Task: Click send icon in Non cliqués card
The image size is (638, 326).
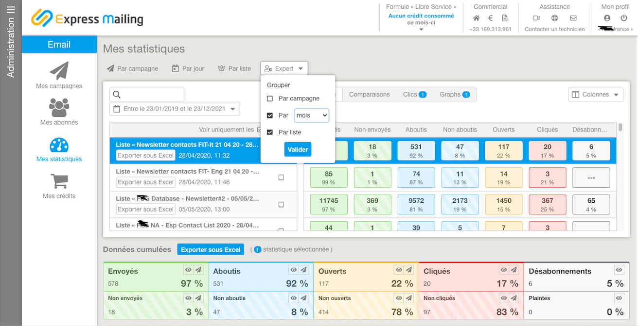Action: coord(514,298)
